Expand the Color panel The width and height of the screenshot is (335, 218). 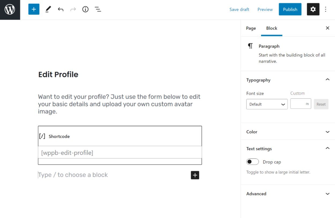pos(288,132)
